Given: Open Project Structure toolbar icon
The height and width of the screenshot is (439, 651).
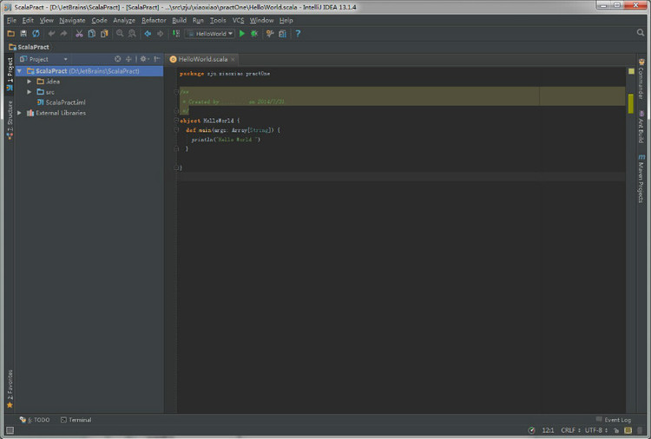Looking at the screenshot, I should [282, 34].
